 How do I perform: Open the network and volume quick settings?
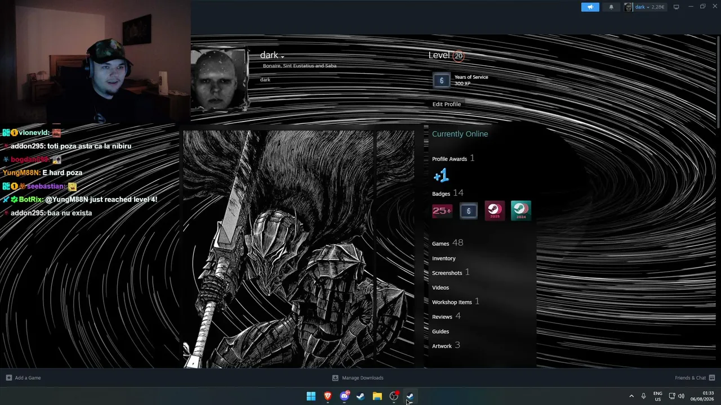click(x=677, y=397)
